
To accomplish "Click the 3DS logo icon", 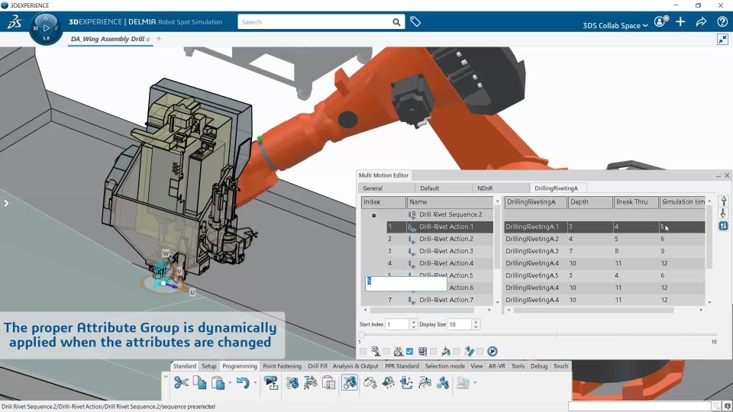I will coord(15,21).
